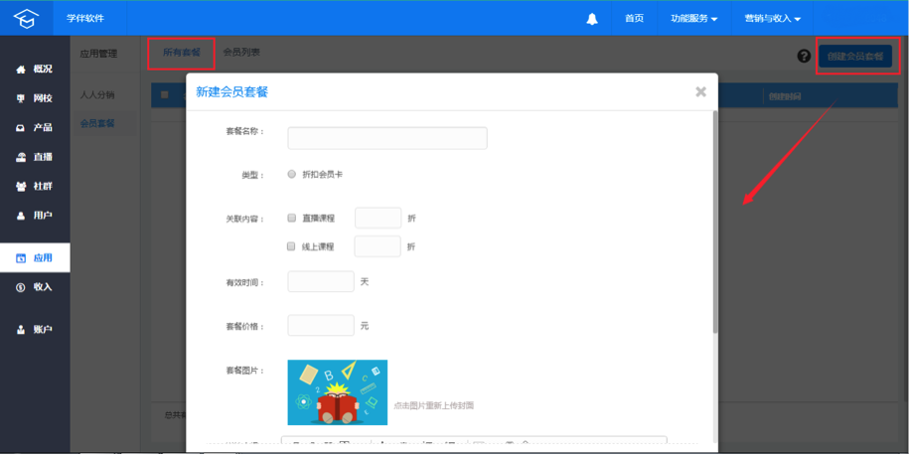Switch to the 会员列表 tab
This screenshot has width=909, height=455.
[x=241, y=53]
